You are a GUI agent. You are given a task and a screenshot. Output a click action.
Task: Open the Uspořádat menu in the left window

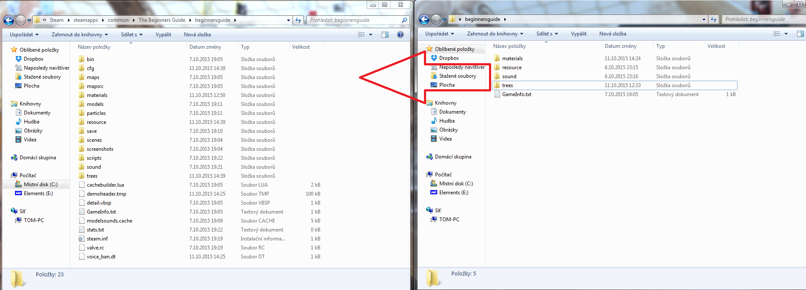click(x=24, y=35)
